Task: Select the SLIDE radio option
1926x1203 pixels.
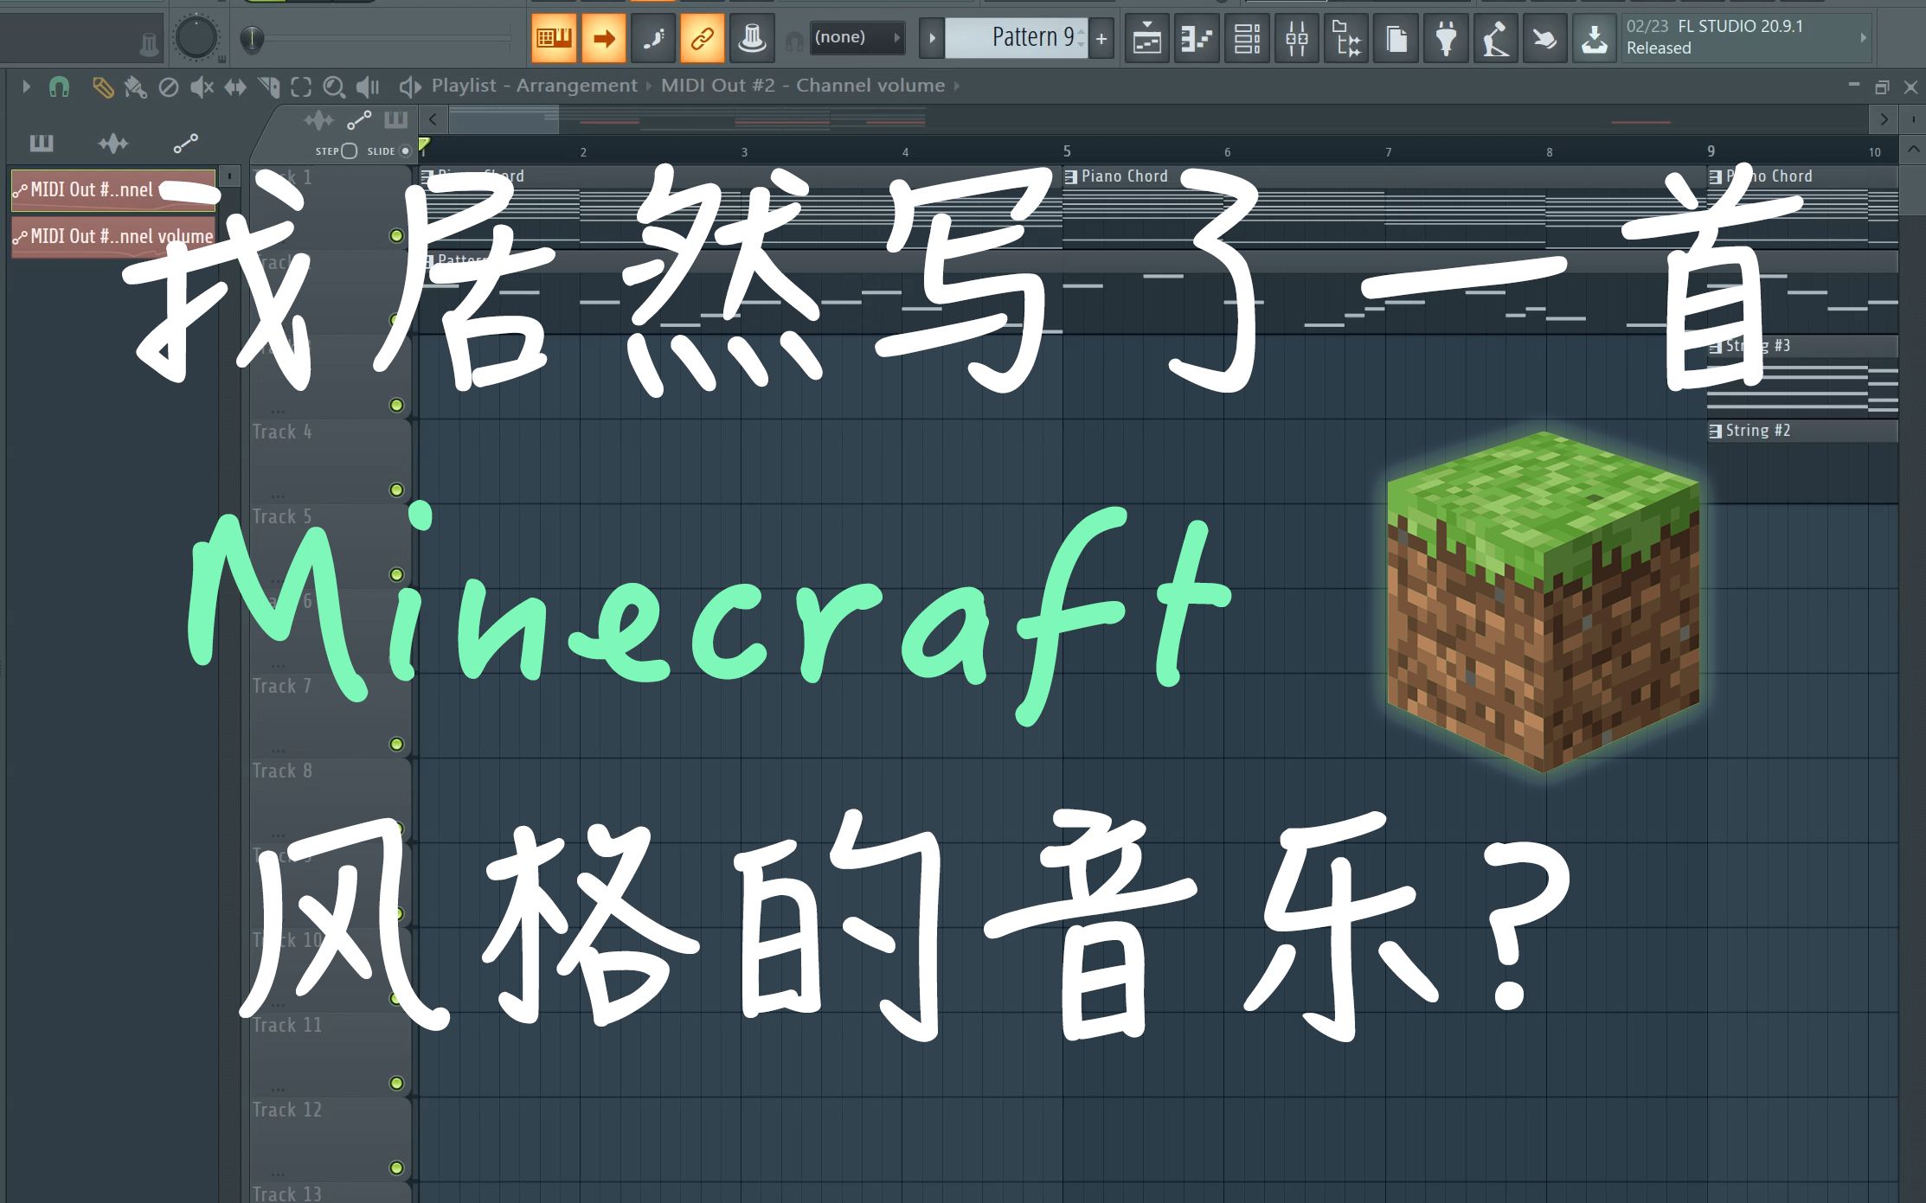Action: point(405,151)
